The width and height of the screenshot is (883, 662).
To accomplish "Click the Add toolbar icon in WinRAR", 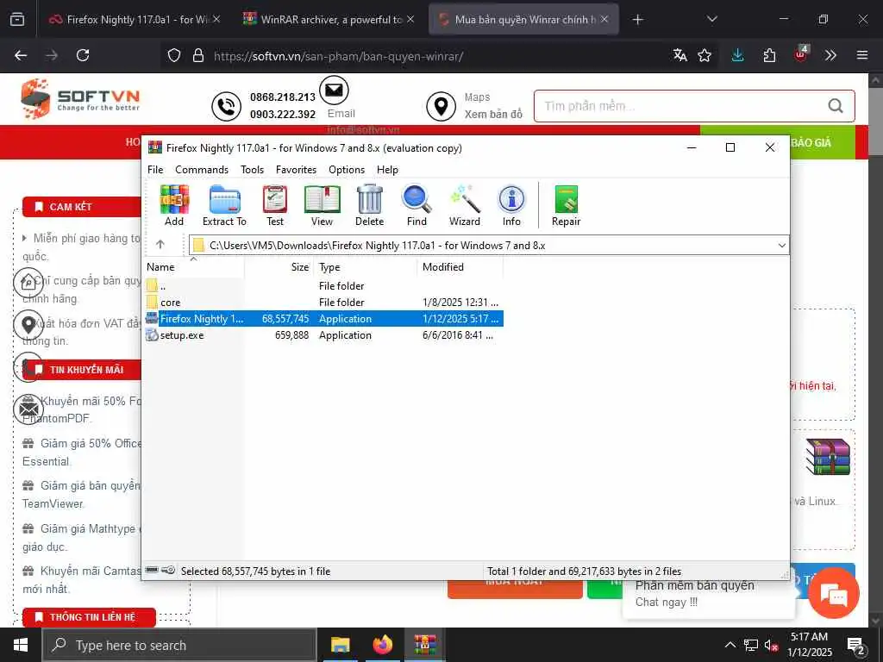I will [x=174, y=205].
